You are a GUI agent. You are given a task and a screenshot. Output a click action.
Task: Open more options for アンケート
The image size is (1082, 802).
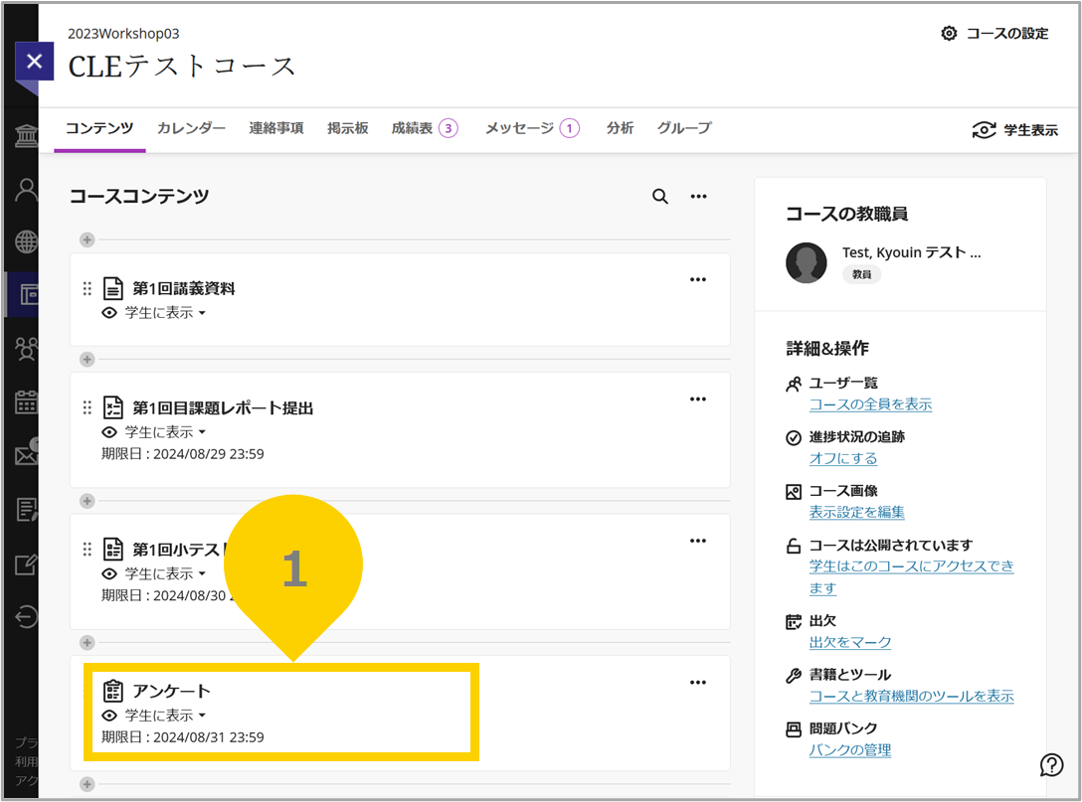coord(698,683)
